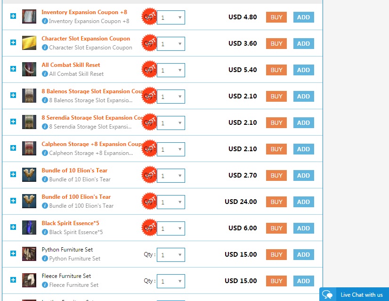389x301 pixels.
Task: Open quantity dropdown for Fleece Furniture Set
Action: [x=171, y=281]
